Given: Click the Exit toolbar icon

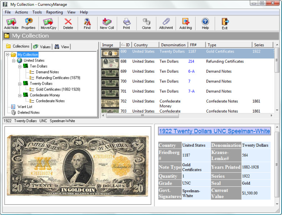Looking at the screenshot, I should pyautogui.click(x=225, y=22).
